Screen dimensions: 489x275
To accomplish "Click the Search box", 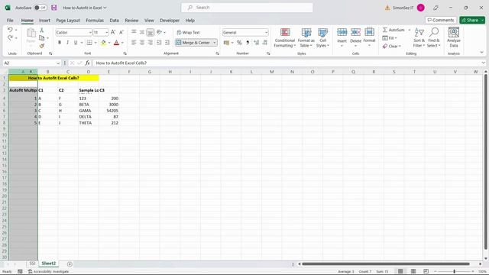I will tap(247, 8).
